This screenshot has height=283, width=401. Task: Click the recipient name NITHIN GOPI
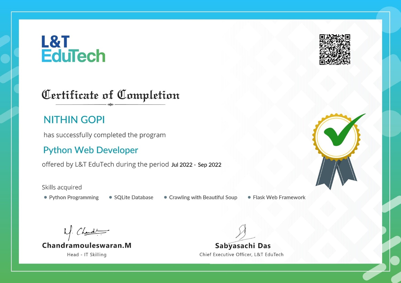pos(74,120)
